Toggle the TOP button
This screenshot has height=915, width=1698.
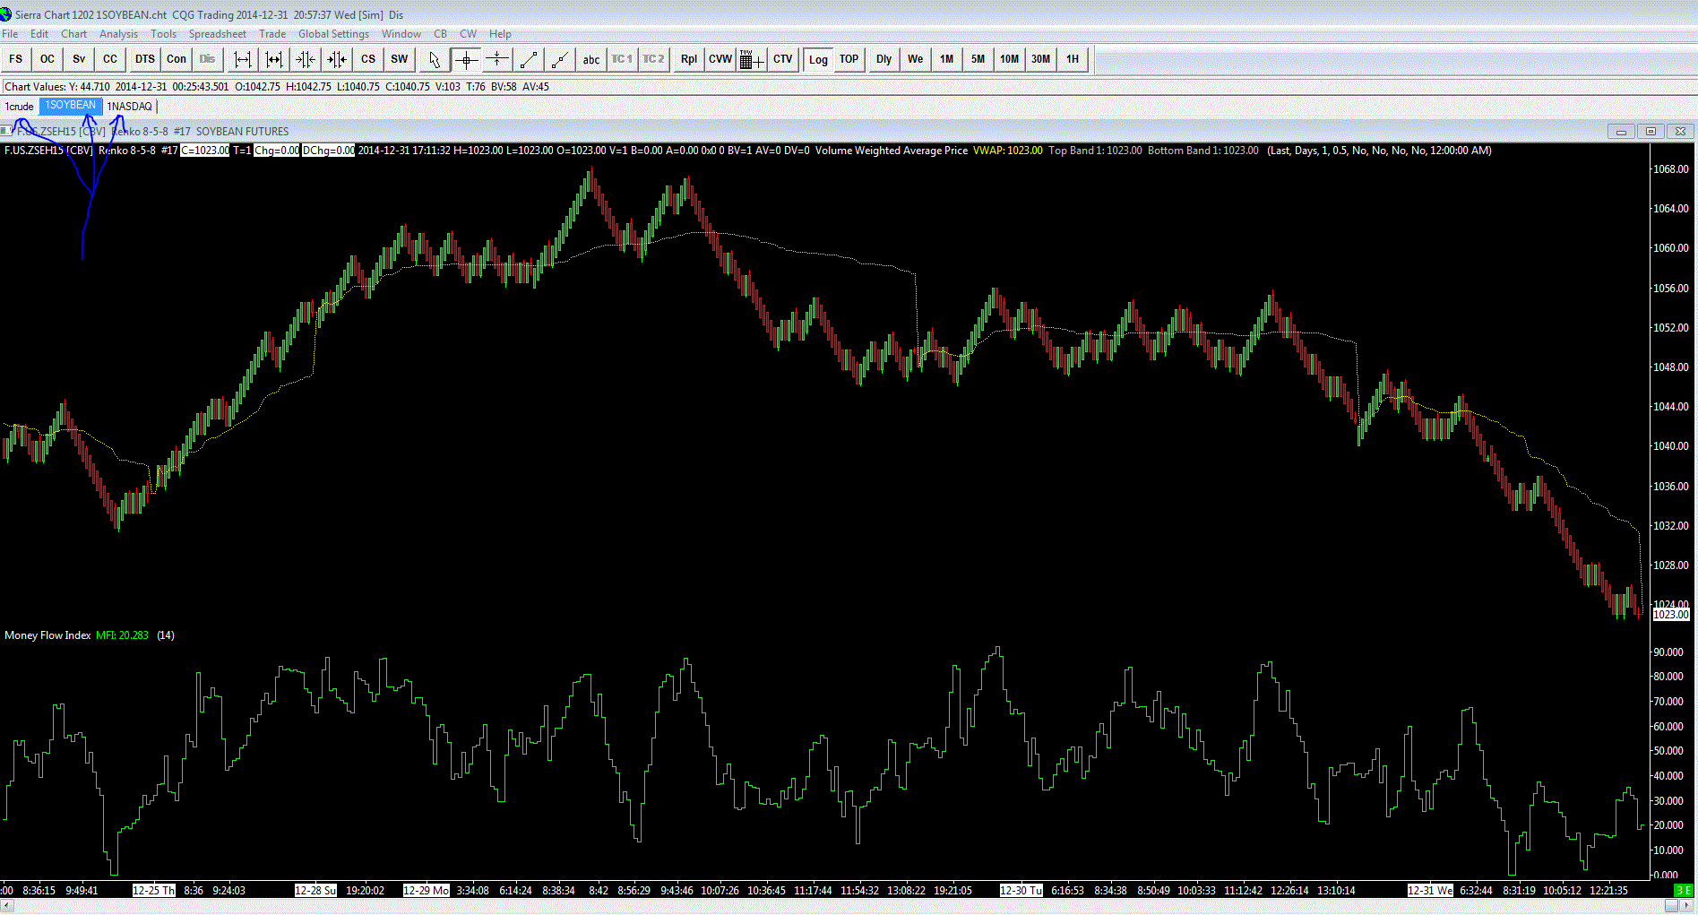[x=849, y=59]
